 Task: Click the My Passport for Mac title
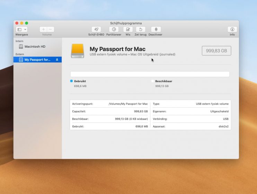117,49
